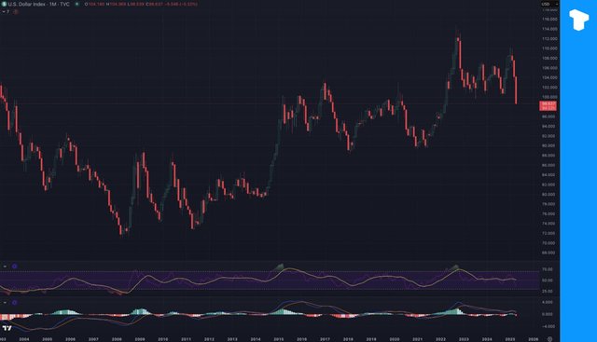Click the green market status dot
This screenshot has height=342, width=597.
click(76, 4)
